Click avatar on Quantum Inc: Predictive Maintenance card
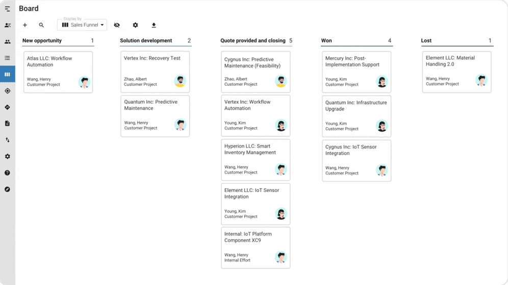 [x=180, y=125]
